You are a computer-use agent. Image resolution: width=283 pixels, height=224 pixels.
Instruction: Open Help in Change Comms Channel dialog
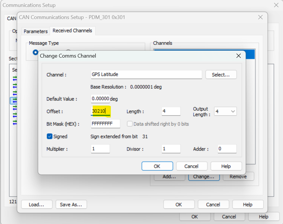click(226, 166)
